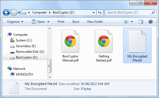Click the Removable Disk (G:) drive icon
159x98 pixels.
pyautogui.click(x=12, y=53)
